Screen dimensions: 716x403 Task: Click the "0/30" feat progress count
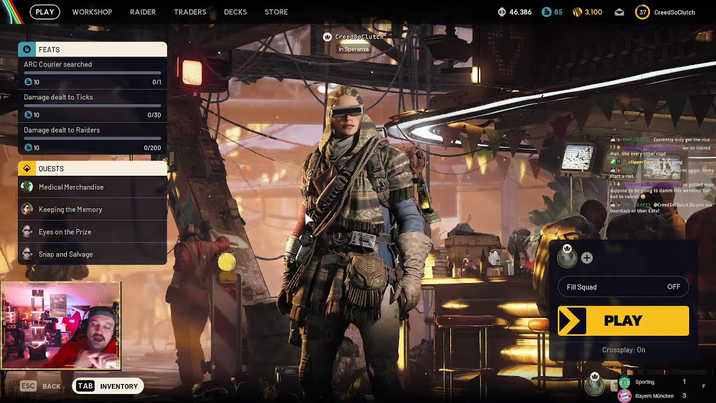point(154,115)
